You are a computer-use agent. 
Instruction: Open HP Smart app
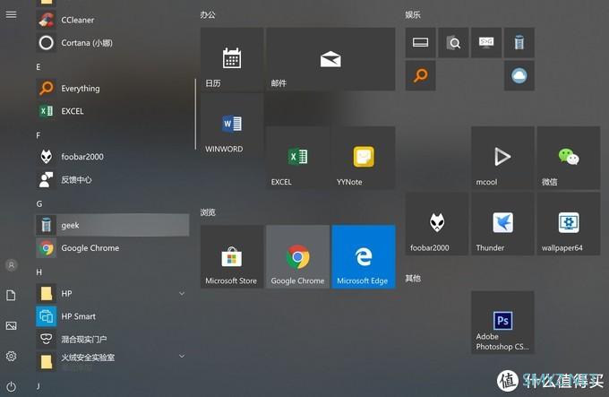coord(113,316)
